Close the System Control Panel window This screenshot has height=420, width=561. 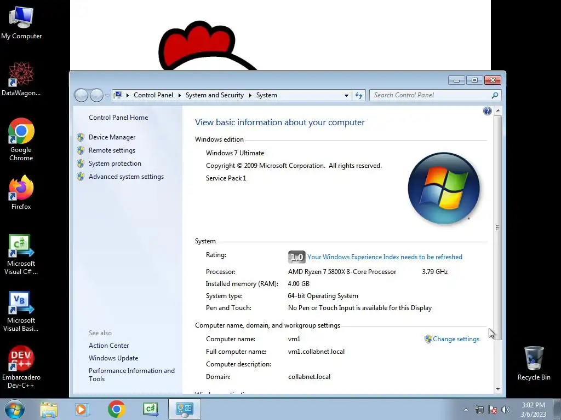(493, 80)
